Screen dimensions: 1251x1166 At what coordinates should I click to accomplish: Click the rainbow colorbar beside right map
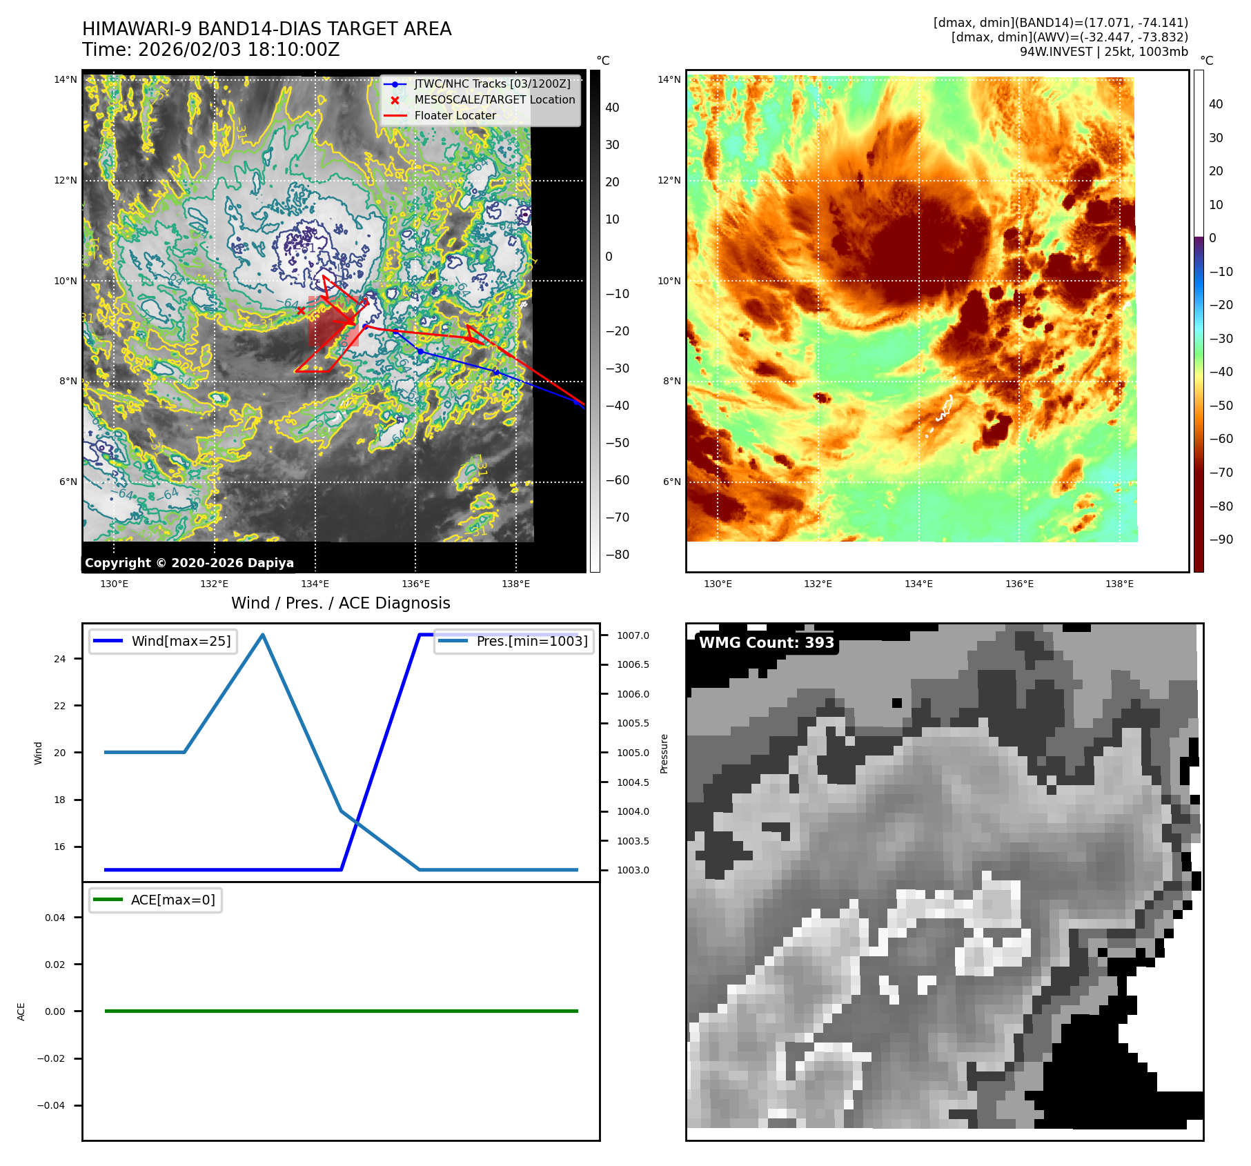pyautogui.click(x=1199, y=321)
